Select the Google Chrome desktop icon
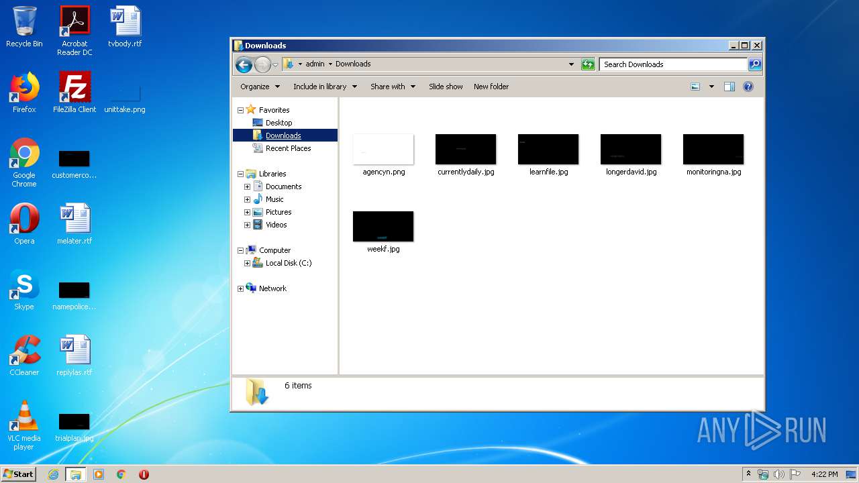 [x=24, y=162]
